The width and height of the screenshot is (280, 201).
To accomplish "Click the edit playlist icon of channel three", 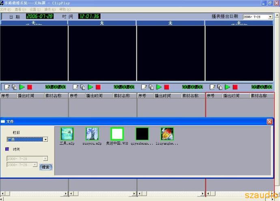I will pos(144,87).
